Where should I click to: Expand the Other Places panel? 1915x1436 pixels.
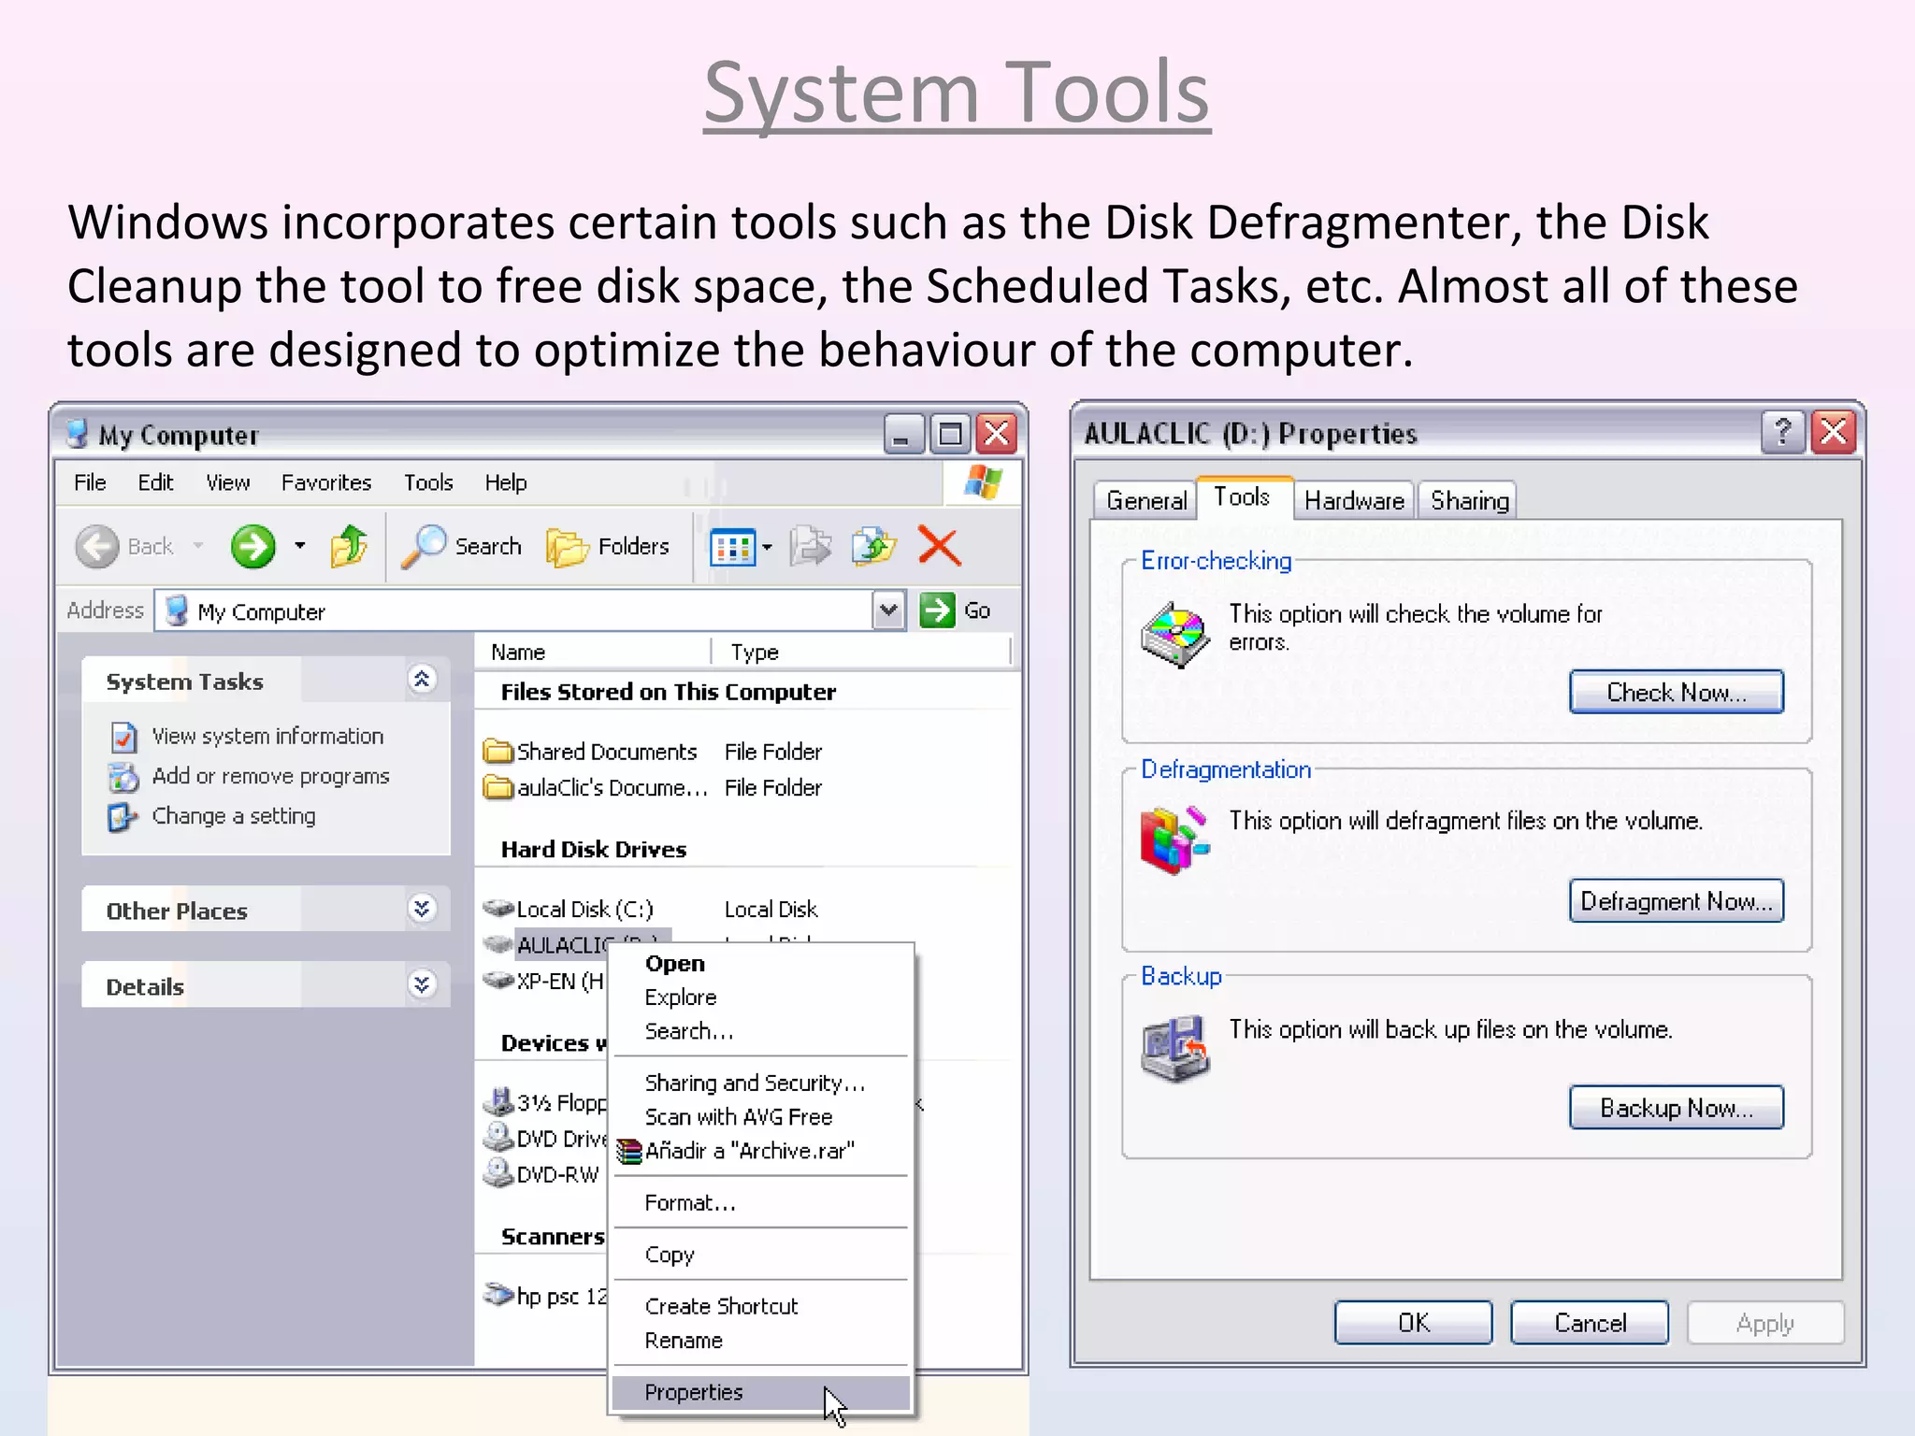pos(422,909)
